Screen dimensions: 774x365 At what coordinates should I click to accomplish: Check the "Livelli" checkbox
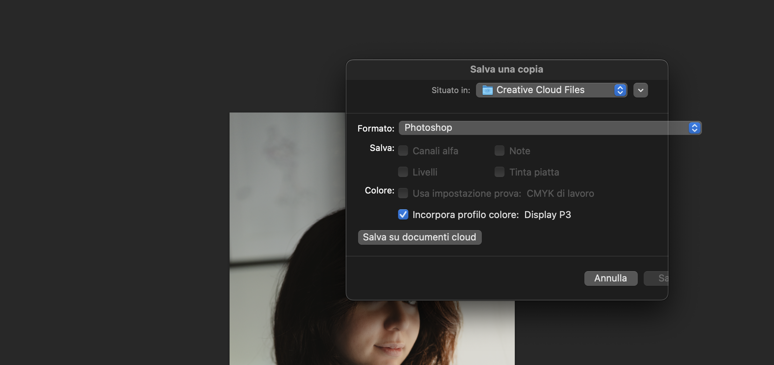403,172
